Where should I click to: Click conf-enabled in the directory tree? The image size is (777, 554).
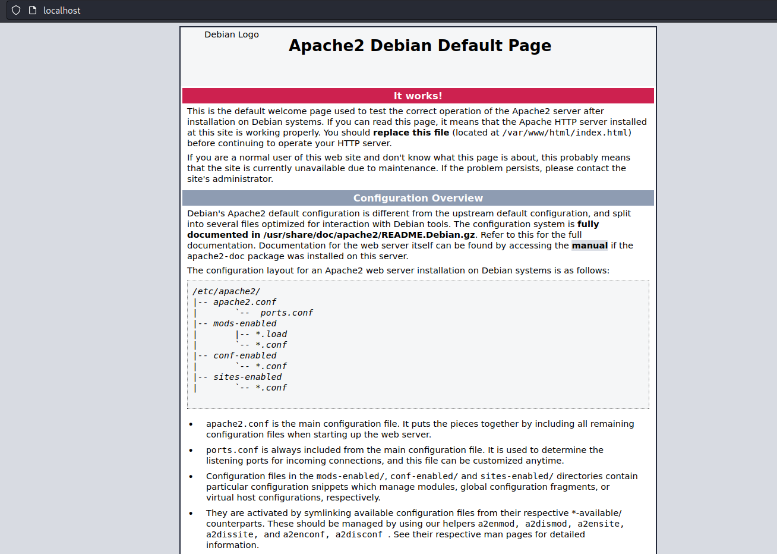(x=245, y=355)
